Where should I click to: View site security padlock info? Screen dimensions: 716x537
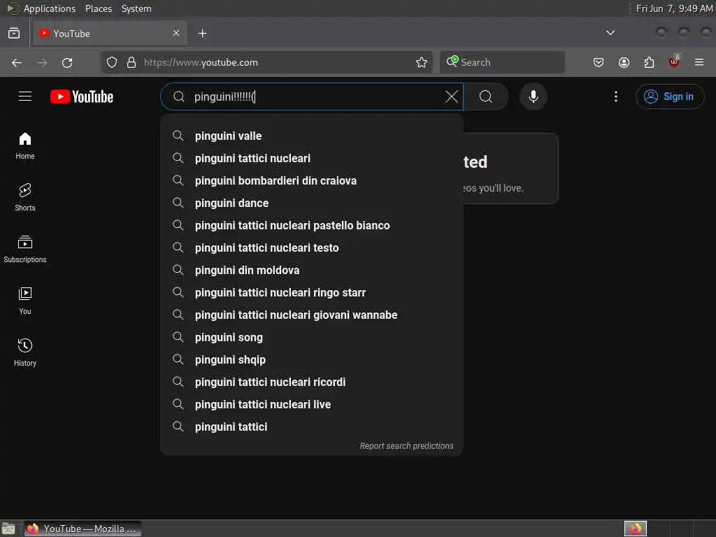tap(131, 62)
